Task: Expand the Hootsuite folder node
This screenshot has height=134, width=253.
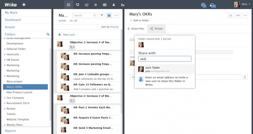Action: (x=5, y=54)
